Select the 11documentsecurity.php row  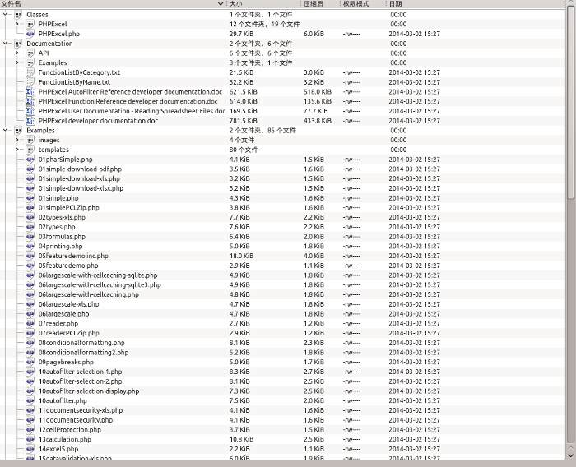click(282, 420)
